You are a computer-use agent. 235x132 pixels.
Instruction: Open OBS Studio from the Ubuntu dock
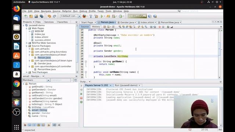point(17,112)
